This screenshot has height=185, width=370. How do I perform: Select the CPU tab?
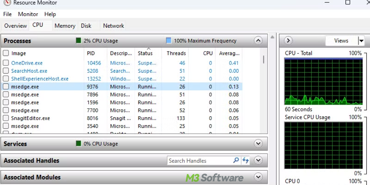point(38,25)
